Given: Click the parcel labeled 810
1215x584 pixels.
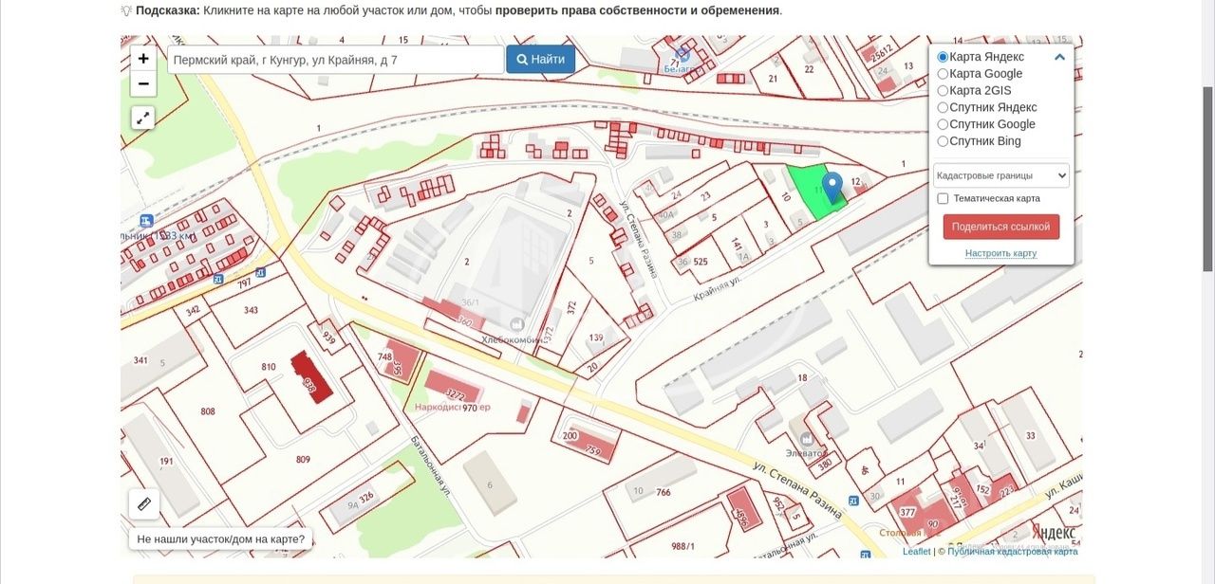Looking at the screenshot, I should point(269,367).
